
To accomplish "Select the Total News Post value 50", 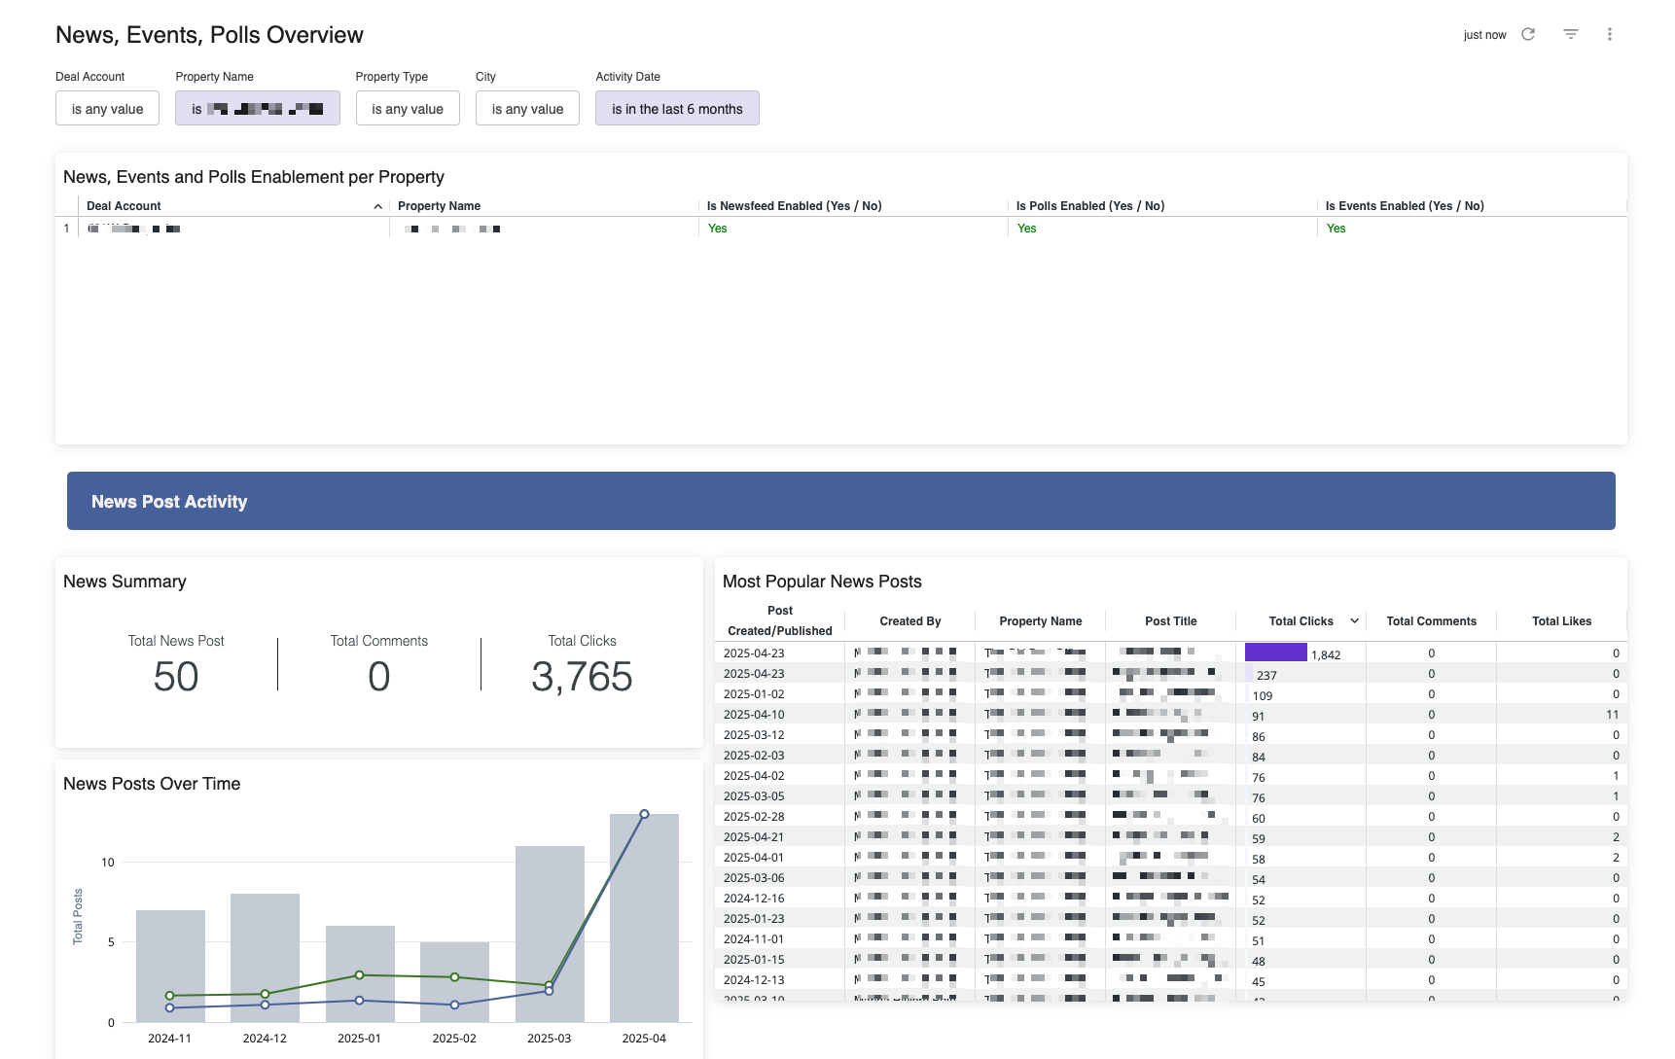I will coord(176,677).
